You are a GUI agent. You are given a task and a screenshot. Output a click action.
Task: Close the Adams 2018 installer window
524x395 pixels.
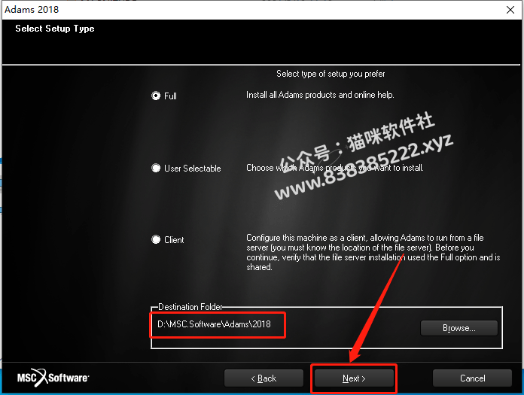coord(510,10)
